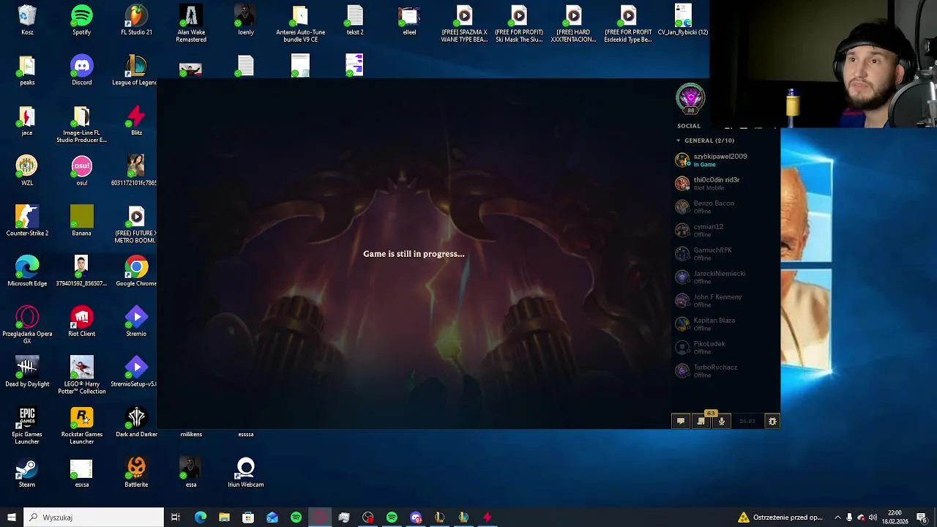Select the Rockstar Games Launcher desktop icon
This screenshot has width=937, height=527.
[x=81, y=426]
